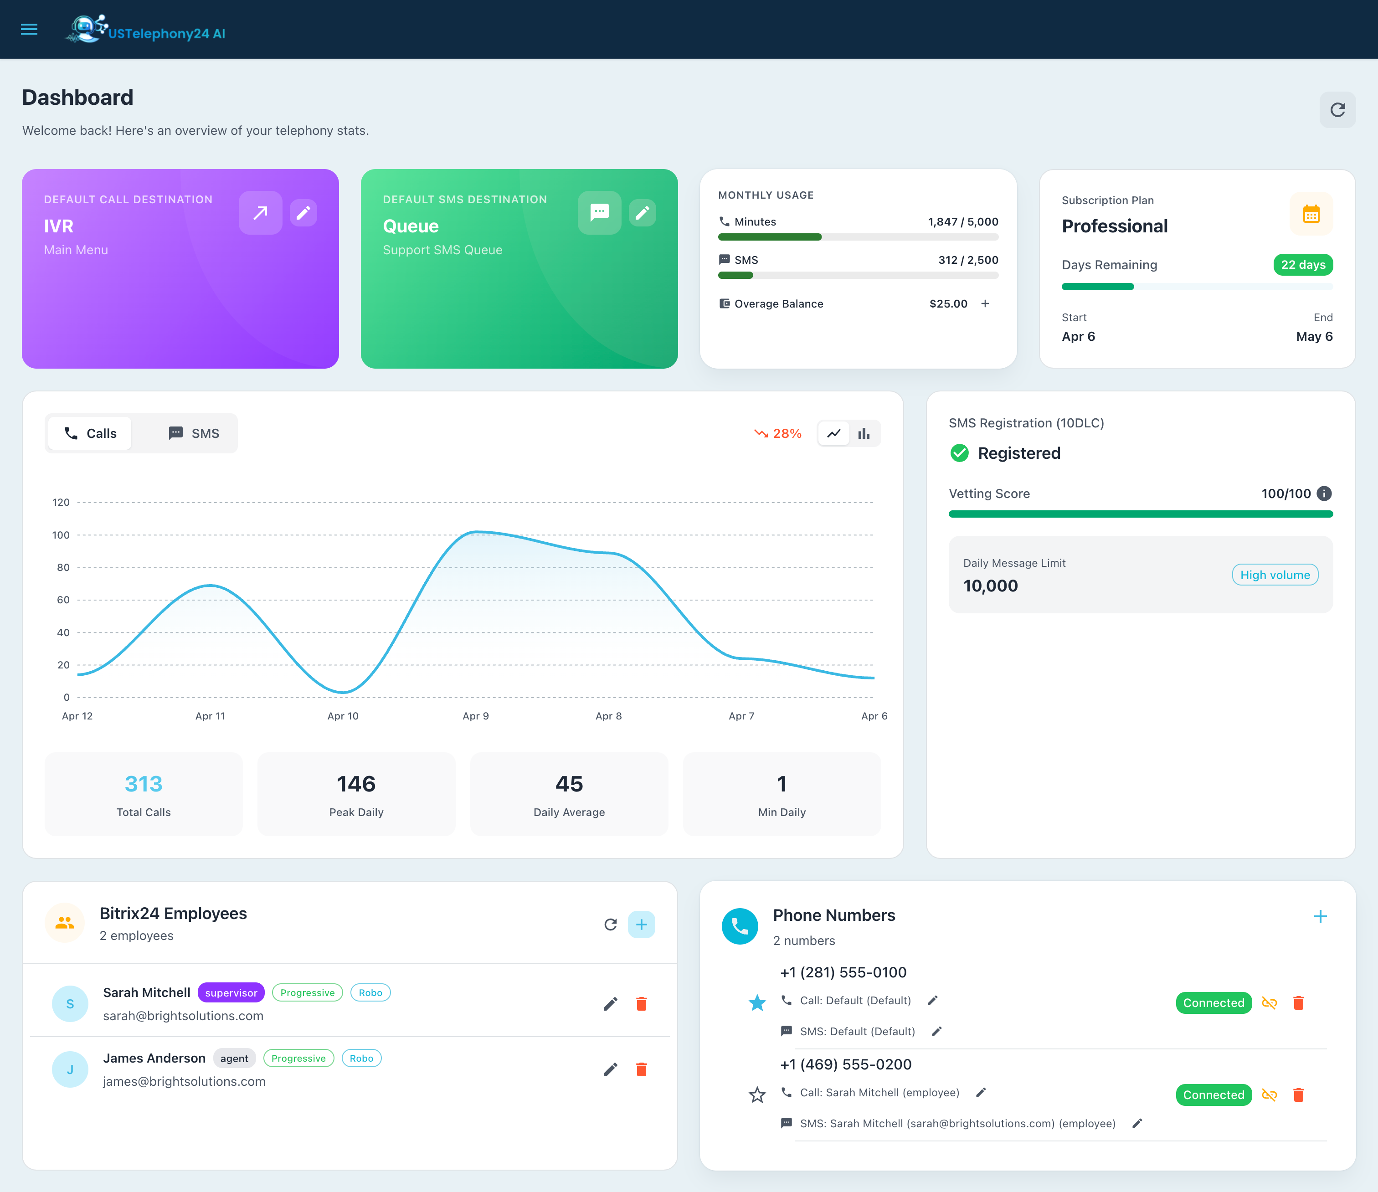Select the SMS chart tab

tap(194, 434)
